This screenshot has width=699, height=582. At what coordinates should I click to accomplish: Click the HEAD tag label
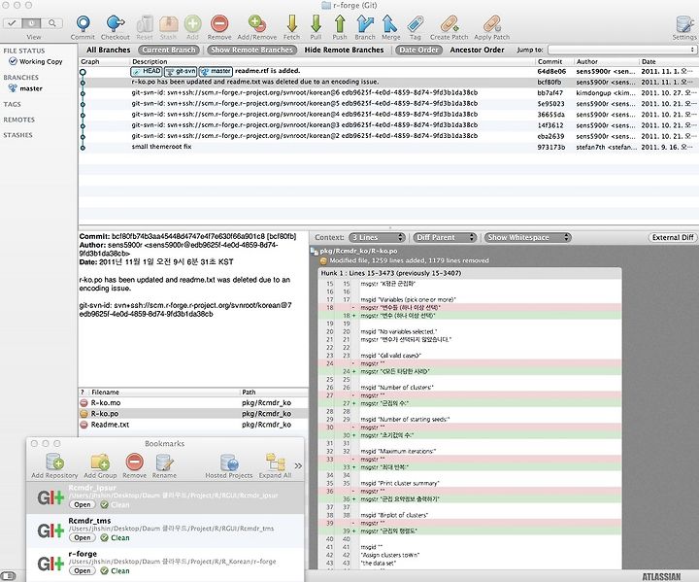[x=147, y=71]
